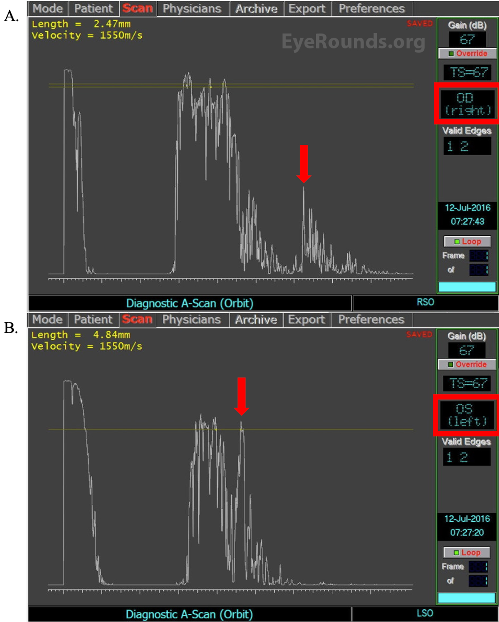The width and height of the screenshot is (499, 622).
Task: Select the Scan tab in panel B
Action: [137, 319]
